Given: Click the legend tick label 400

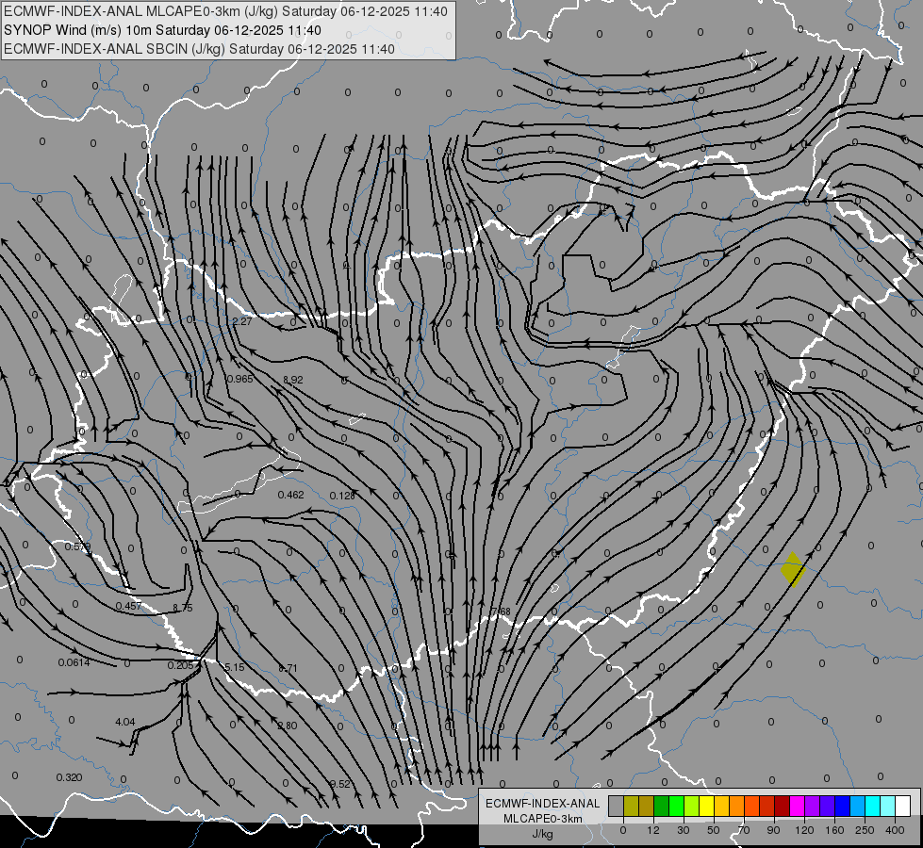Looking at the screenshot, I should 895,830.
